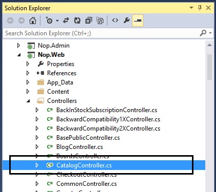This screenshot has height=192, width=216.
Task: Expand the Content folder
Action: point(28,92)
